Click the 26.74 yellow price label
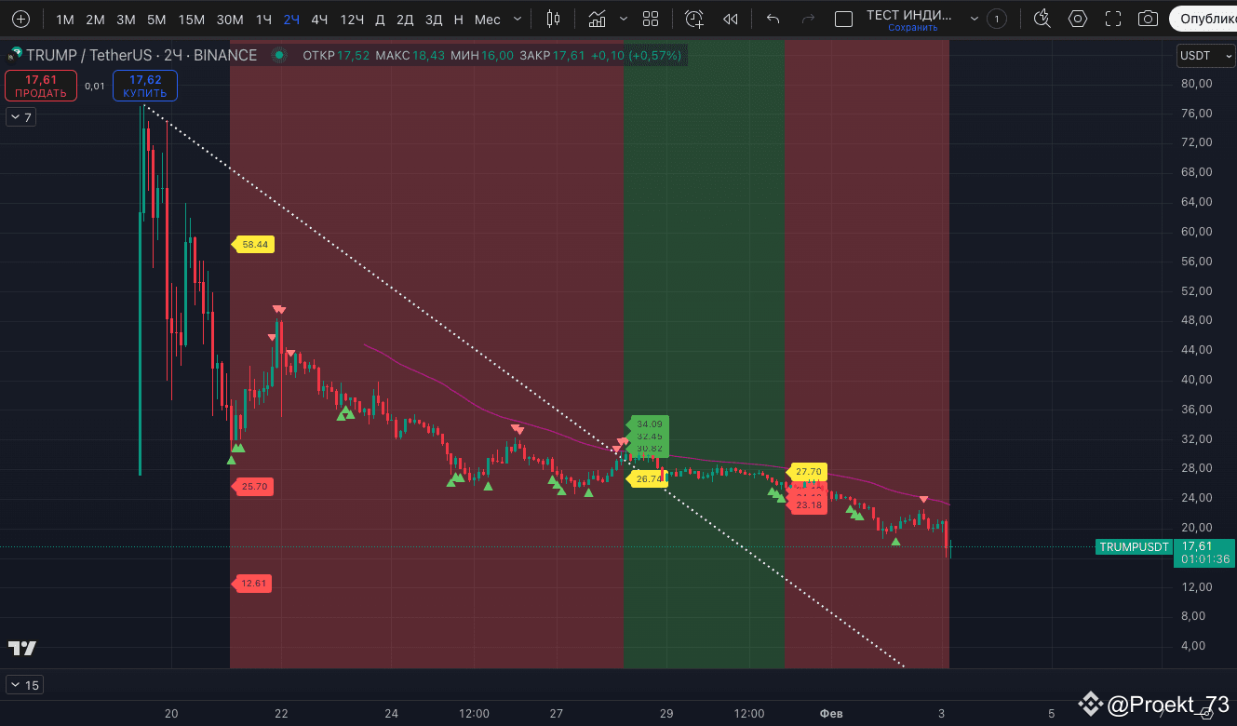Viewport: 1237px width, 726px height. coord(647,479)
